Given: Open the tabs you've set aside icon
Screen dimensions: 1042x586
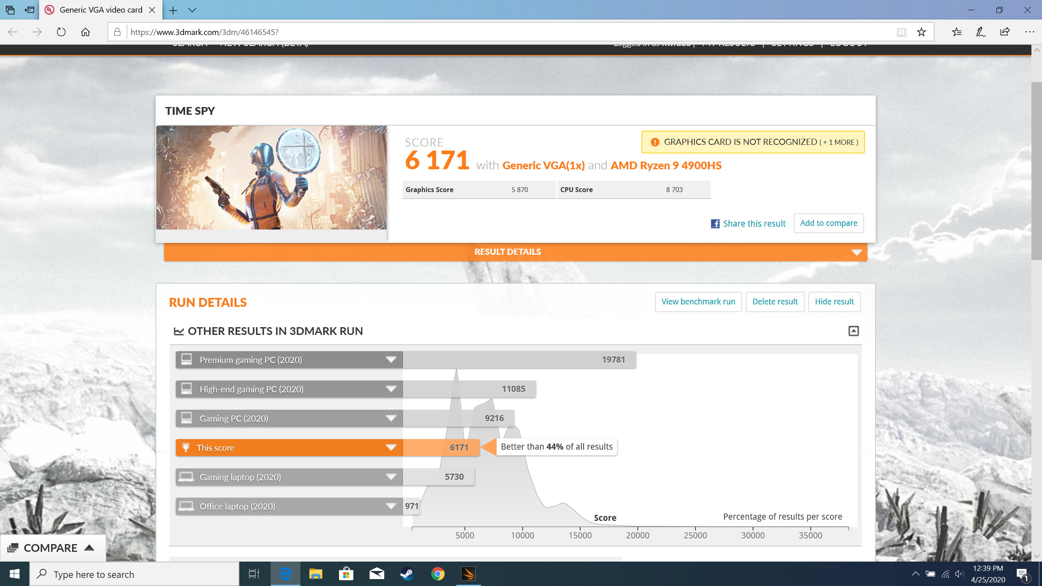Looking at the screenshot, I should click(x=10, y=10).
